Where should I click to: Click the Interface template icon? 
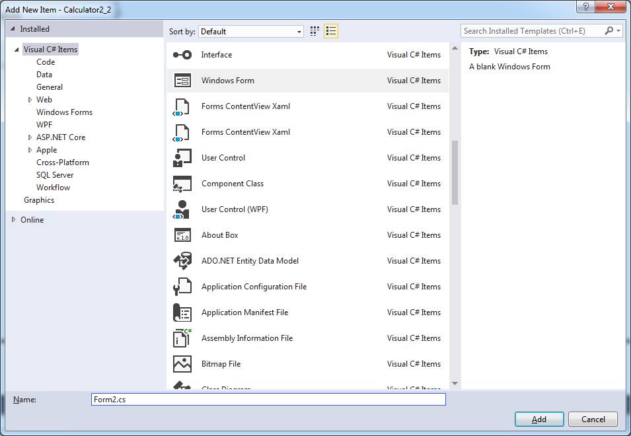click(x=182, y=55)
